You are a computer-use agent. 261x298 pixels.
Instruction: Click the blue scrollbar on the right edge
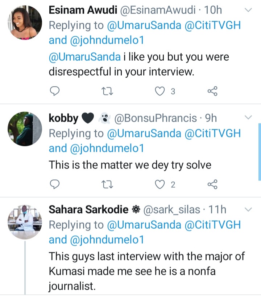coord(259,151)
